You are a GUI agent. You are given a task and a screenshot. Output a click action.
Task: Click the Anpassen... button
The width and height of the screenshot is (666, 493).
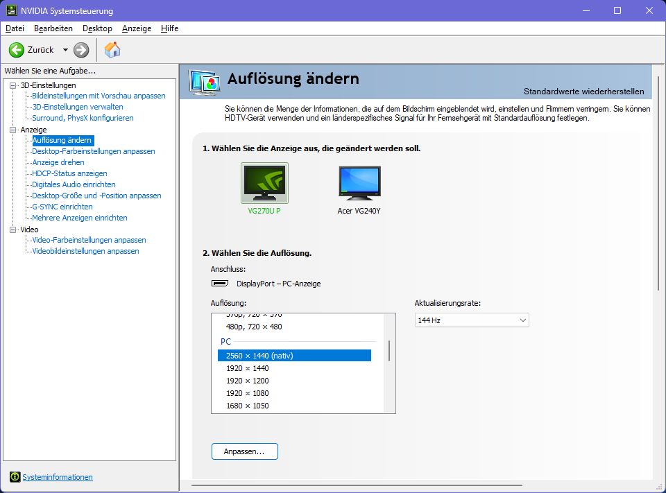(245, 451)
